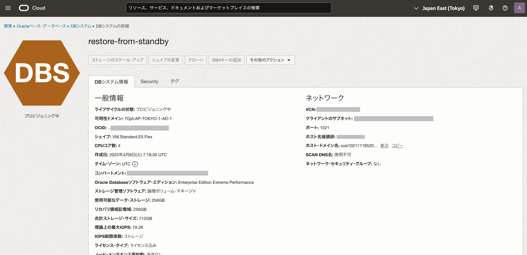
Task: Click the クローン button
Action: tap(196, 60)
